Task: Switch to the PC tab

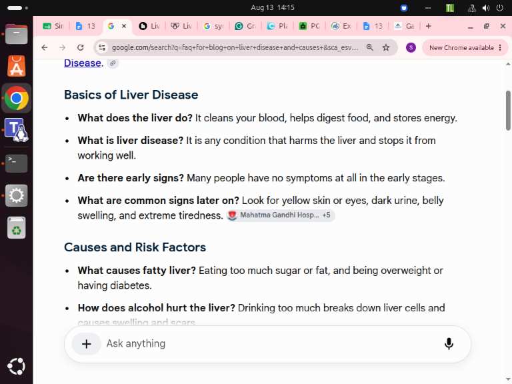Action: 309,26
